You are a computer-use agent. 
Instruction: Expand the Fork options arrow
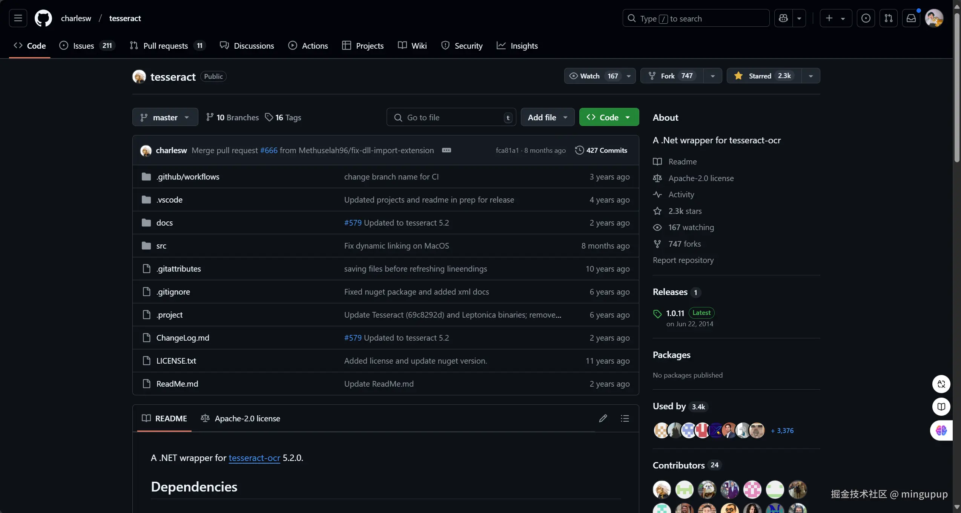712,76
